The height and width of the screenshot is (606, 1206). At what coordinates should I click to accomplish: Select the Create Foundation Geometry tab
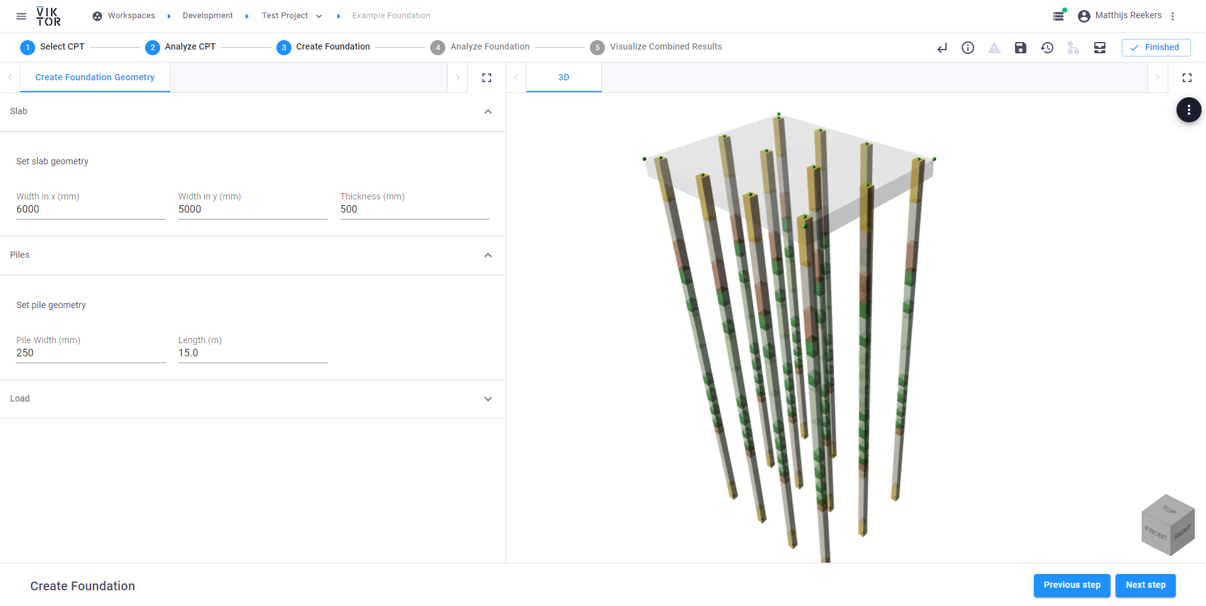pyautogui.click(x=95, y=77)
